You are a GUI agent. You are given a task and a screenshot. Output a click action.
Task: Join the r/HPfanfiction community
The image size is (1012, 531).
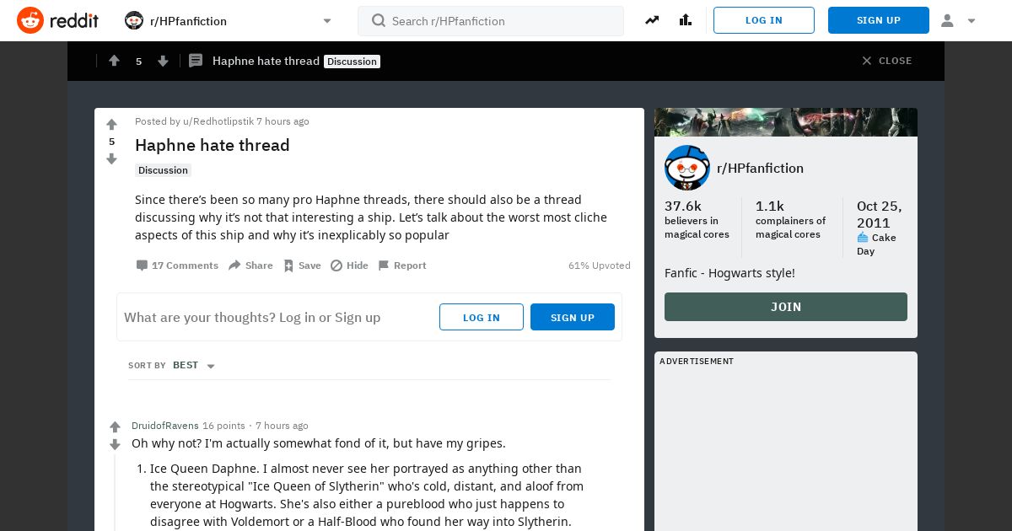pyautogui.click(x=786, y=307)
